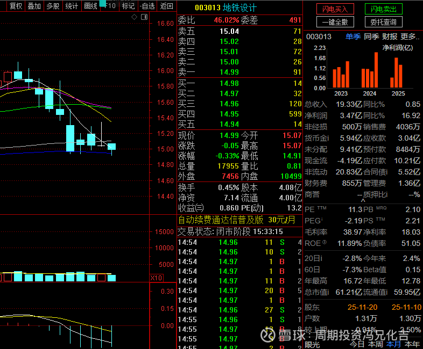Click the 总收入 value 19.33亿

click(x=349, y=104)
